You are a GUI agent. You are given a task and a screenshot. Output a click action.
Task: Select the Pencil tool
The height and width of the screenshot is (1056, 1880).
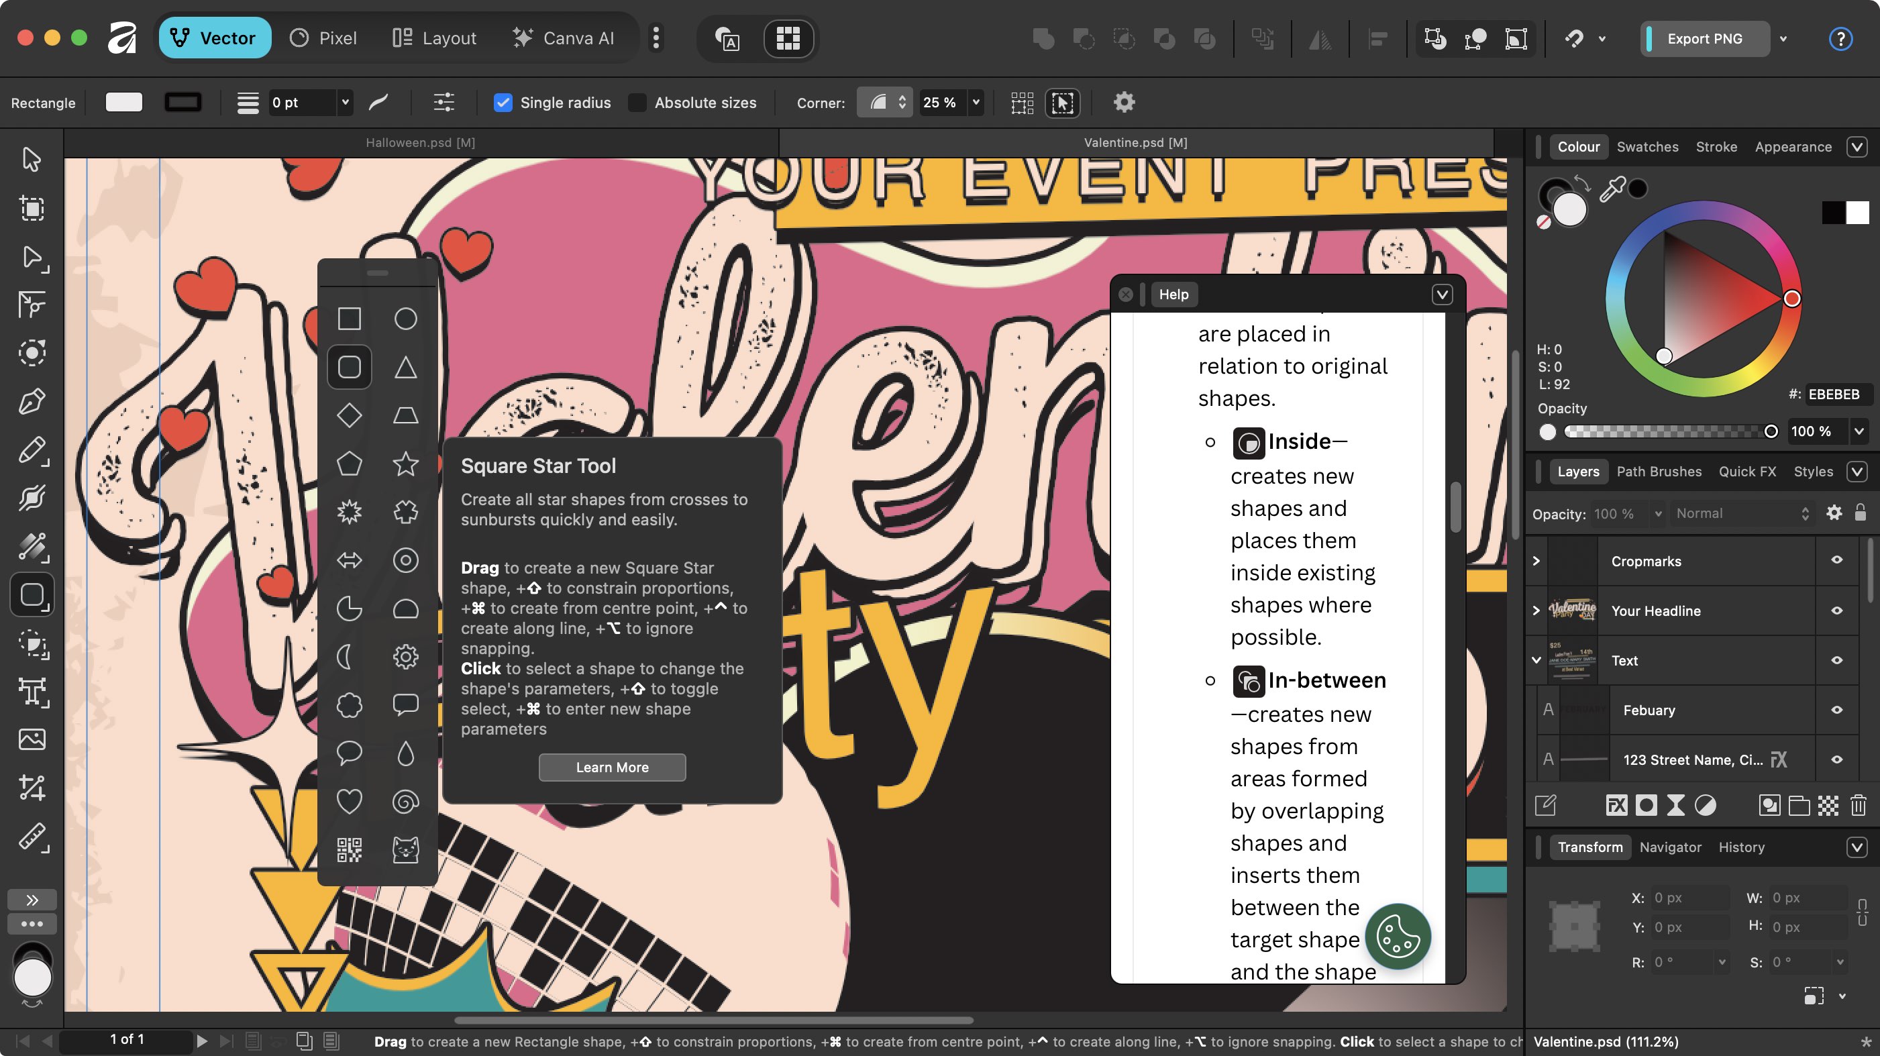coord(32,450)
